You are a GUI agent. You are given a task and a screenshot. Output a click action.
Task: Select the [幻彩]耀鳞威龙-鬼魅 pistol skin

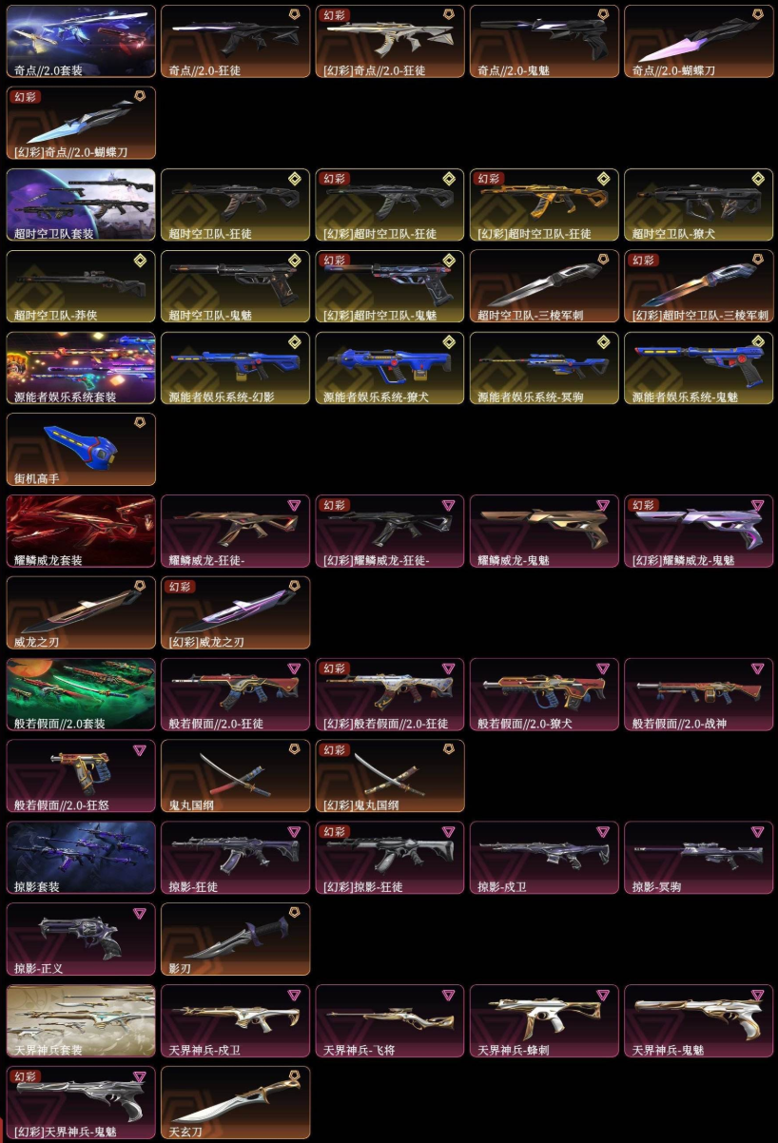click(698, 532)
